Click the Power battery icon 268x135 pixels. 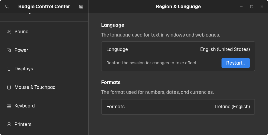point(9,50)
